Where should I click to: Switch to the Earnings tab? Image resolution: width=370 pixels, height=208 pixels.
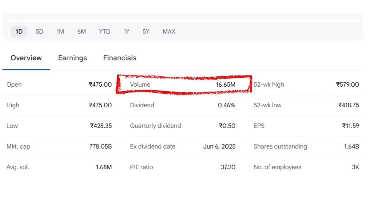[72, 58]
